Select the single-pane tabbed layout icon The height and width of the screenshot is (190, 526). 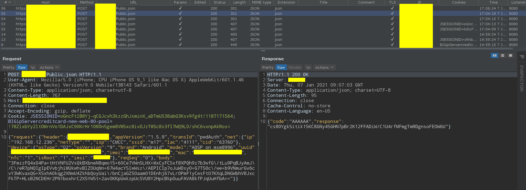click(x=510, y=56)
